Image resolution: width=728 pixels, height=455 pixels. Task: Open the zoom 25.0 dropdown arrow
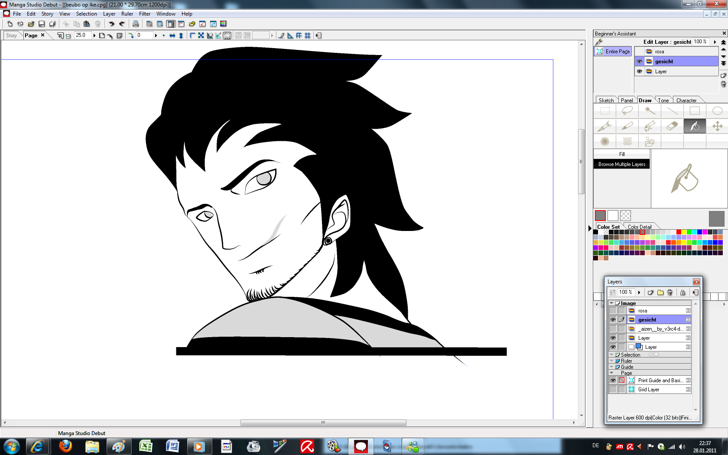tap(94, 36)
